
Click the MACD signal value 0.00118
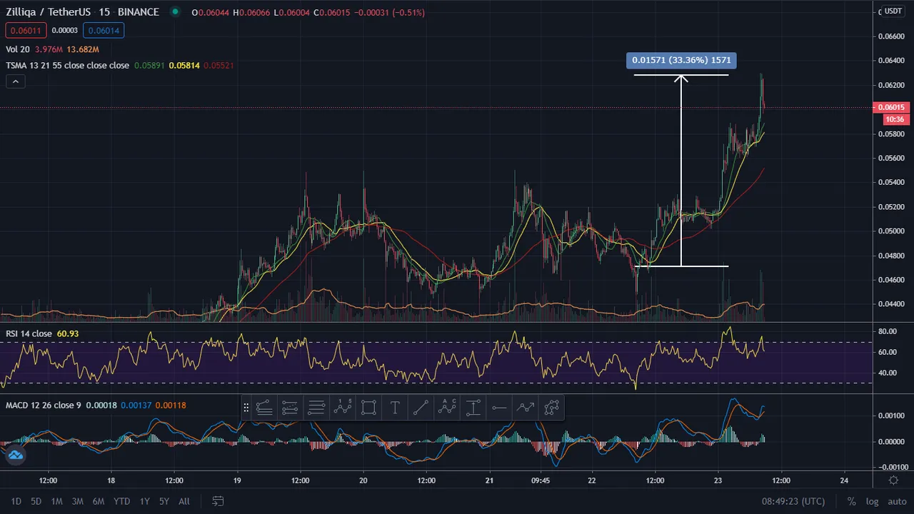(x=172, y=405)
